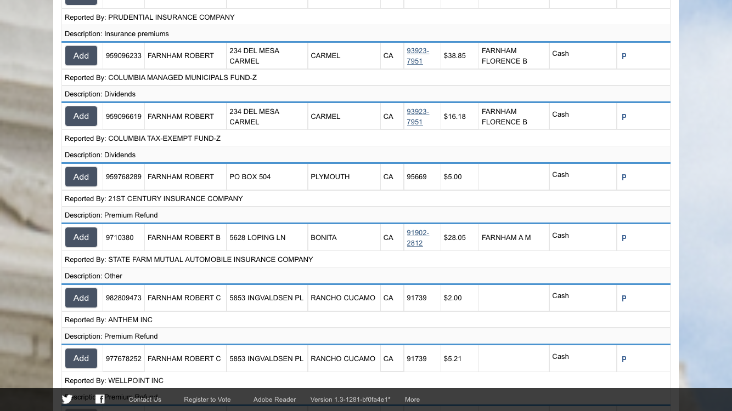Open zip link 93923-7951 in $38.85 row
Viewport: 732px width, 411px height.
point(418,56)
